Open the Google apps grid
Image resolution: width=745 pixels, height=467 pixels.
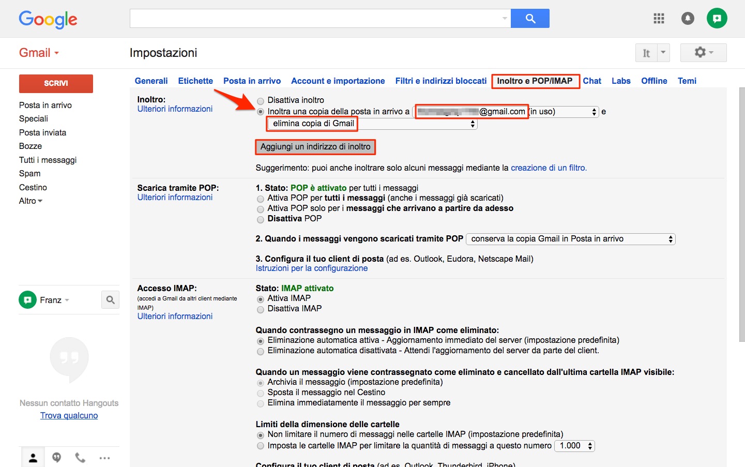[x=659, y=19]
